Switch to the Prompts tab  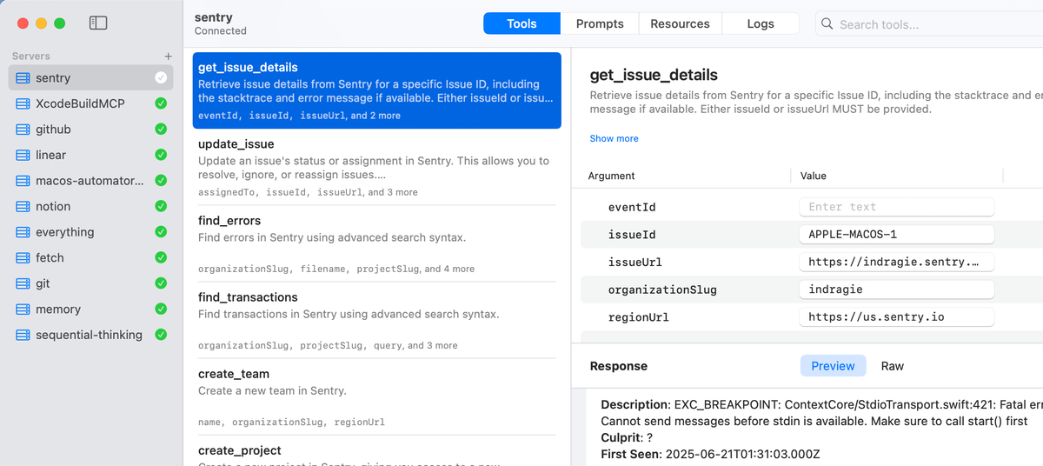[x=600, y=23]
